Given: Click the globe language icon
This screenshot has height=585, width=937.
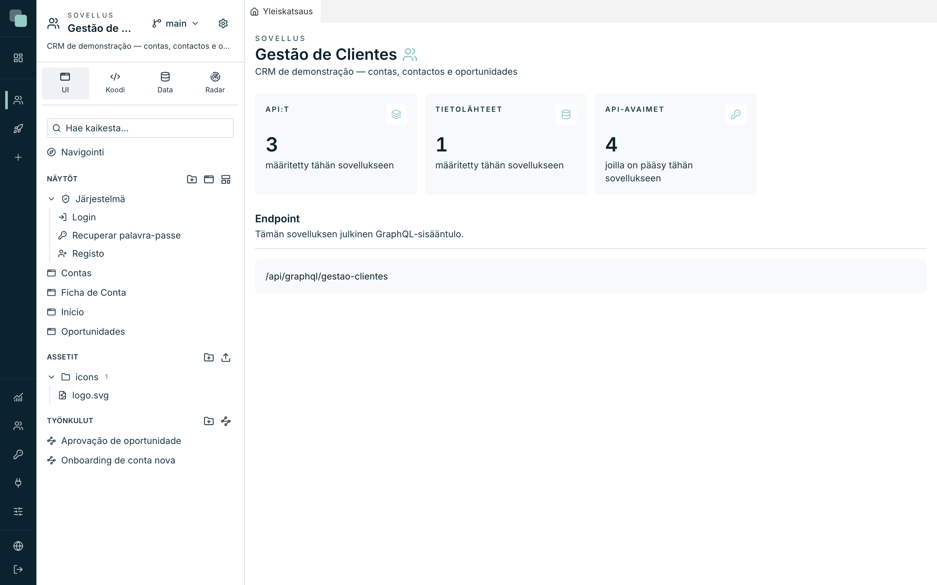Looking at the screenshot, I should [x=18, y=546].
